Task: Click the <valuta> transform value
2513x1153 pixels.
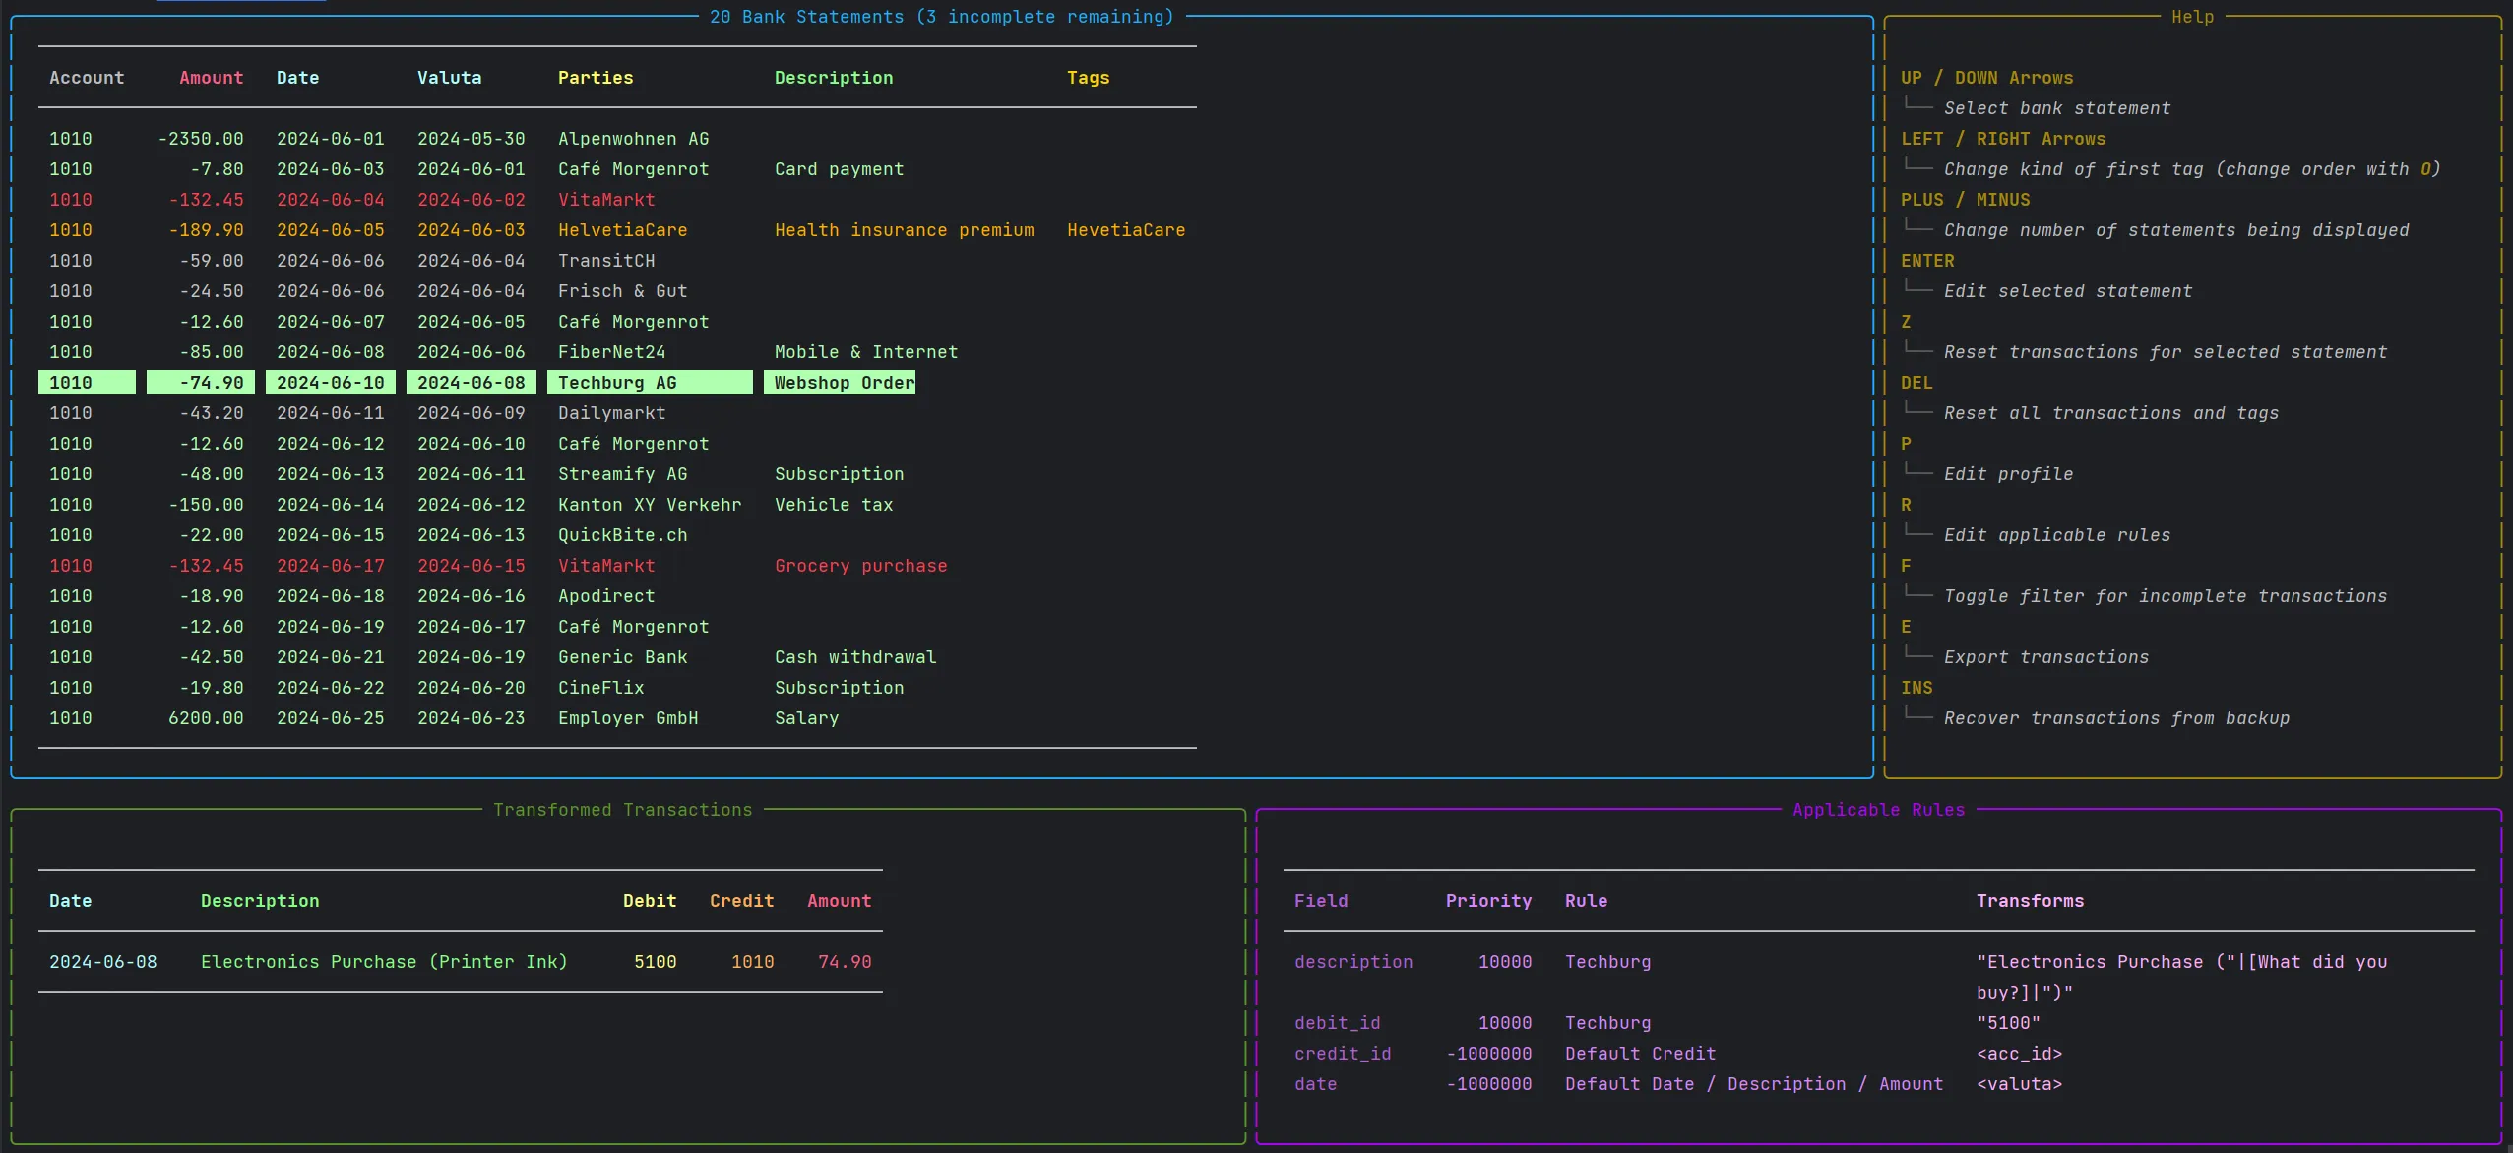Action: 2019,1084
